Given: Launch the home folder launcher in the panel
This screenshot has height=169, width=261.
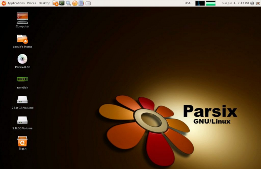Looking at the screenshot, I should pyautogui.click(x=55, y=3).
